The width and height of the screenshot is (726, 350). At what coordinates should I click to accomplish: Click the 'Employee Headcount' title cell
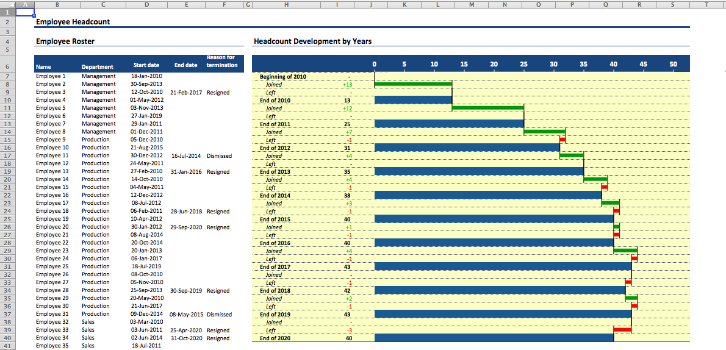(73, 22)
